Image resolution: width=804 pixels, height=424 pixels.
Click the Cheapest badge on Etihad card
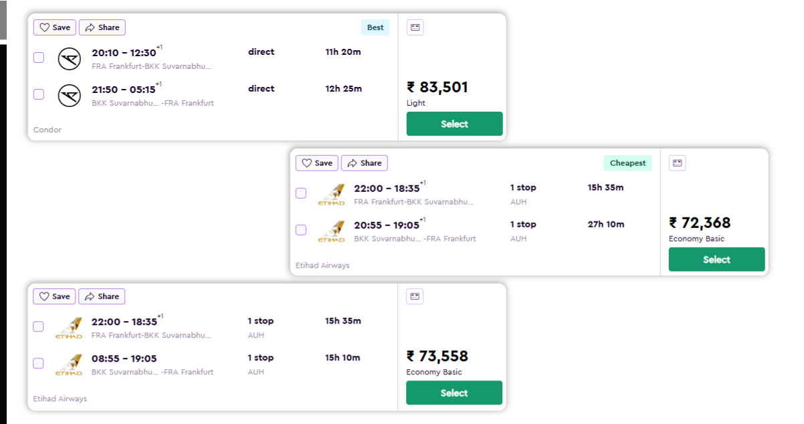tap(627, 163)
